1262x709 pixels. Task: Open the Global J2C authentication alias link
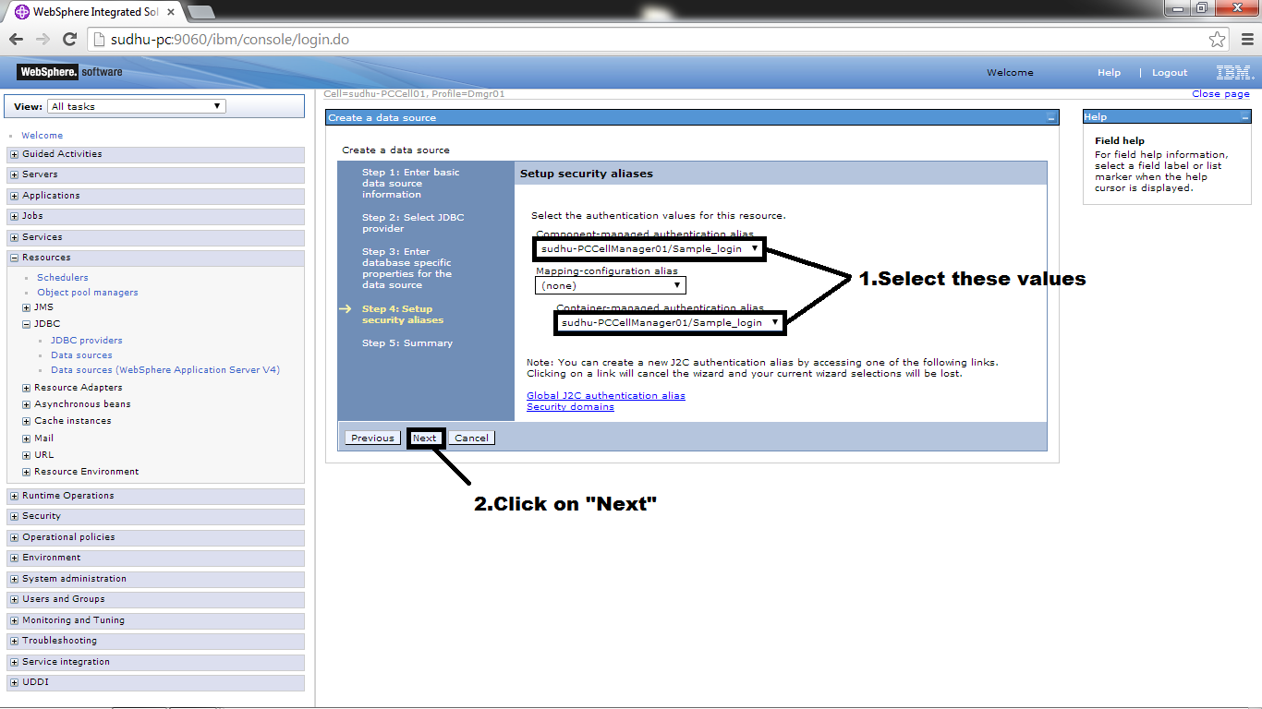pyautogui.click(x=604, y=395)
